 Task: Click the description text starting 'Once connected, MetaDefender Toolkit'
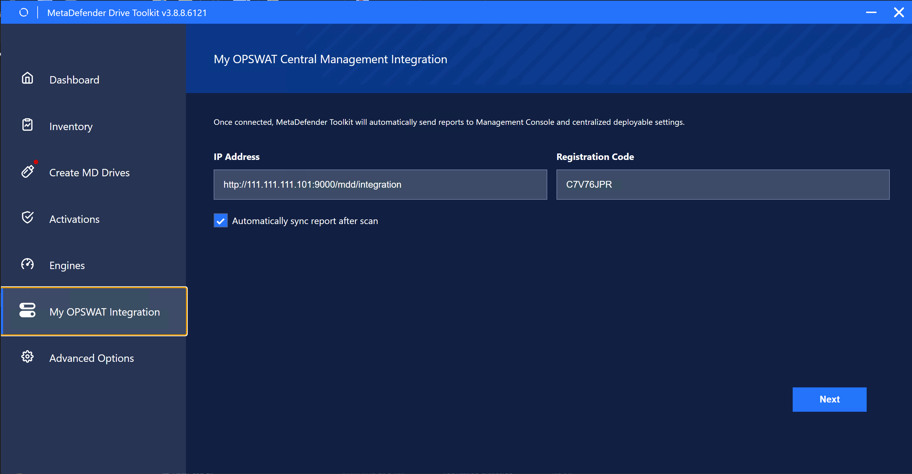pos(449,122)
